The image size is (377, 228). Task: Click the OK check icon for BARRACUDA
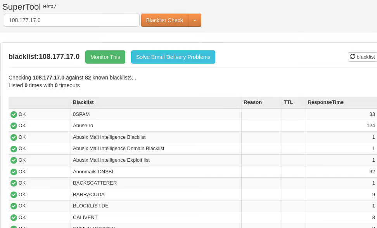click(x=14, y=195)
